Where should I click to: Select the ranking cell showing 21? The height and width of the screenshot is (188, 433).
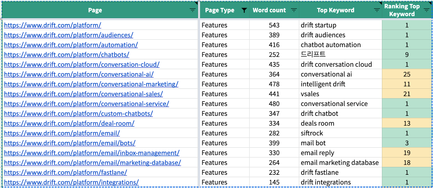point(407,94)
